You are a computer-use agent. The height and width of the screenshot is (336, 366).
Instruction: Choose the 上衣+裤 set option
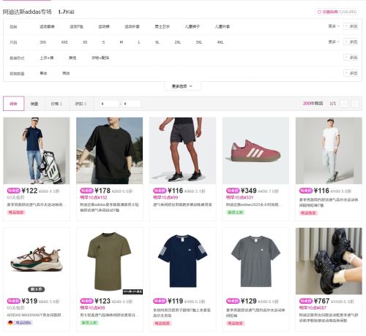click(x=47, y=58)
